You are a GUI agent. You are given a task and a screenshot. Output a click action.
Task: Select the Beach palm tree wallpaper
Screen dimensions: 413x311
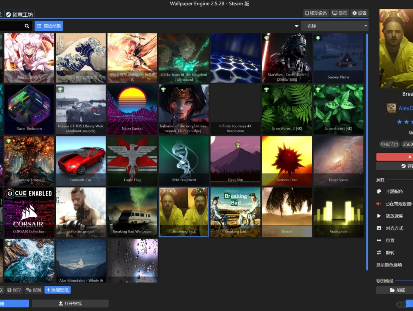287,212
